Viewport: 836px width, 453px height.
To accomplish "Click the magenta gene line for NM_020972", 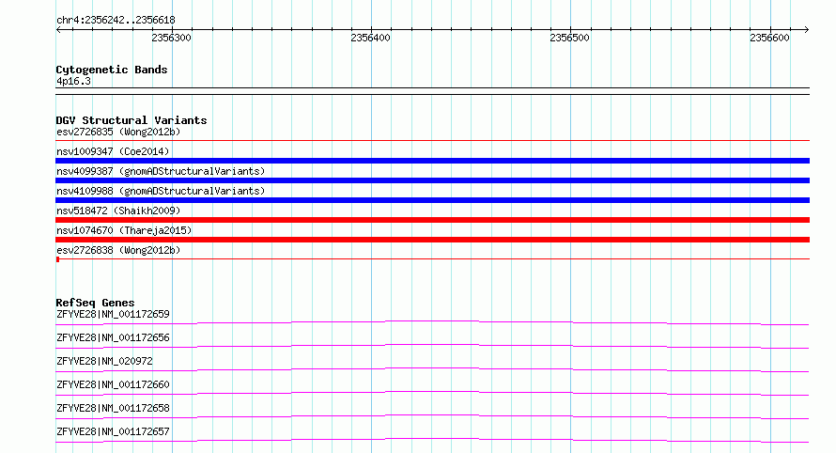I will 432,368.
